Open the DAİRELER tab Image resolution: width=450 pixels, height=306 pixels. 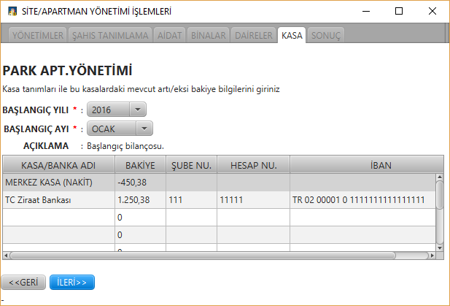click(254, 35)
